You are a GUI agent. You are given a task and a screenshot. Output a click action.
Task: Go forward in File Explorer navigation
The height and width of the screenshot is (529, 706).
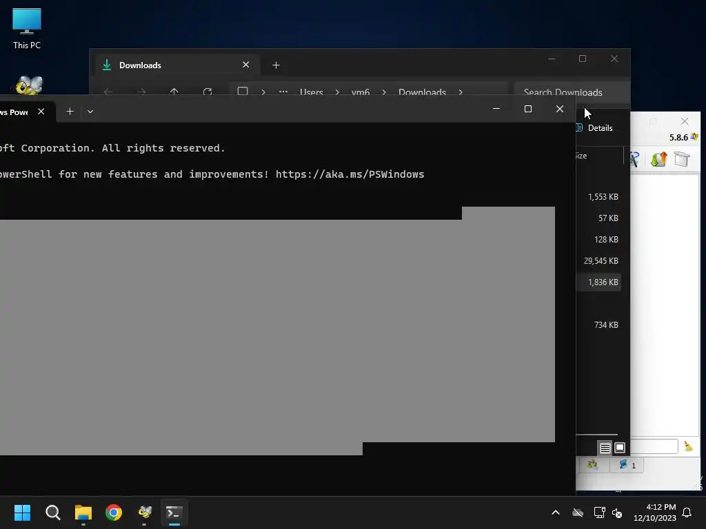click(141, 92)
